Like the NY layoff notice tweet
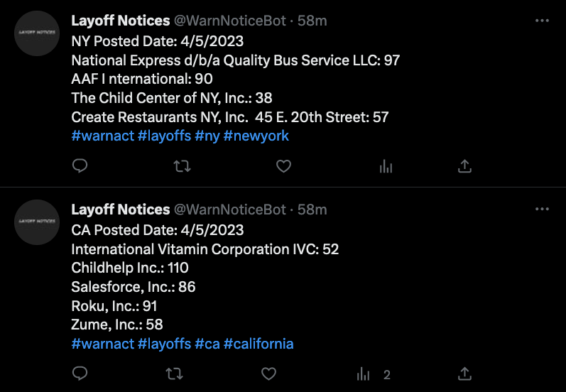This screenshot has height=392, width=566. pos(283,166)
